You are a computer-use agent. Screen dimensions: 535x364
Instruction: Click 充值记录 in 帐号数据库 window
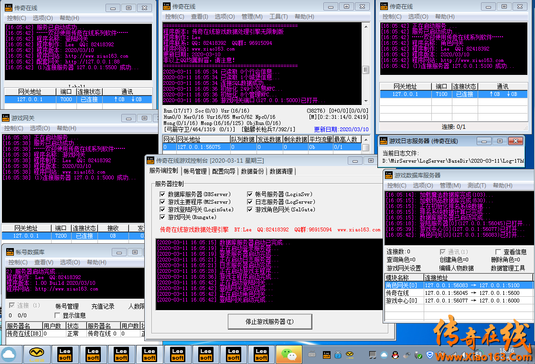point(103,306)
